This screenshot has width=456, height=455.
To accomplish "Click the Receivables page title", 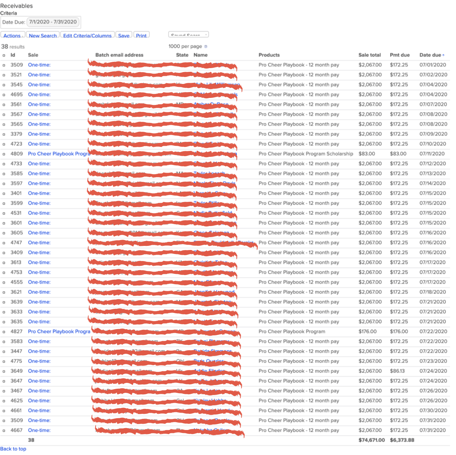I will (x=17, y=6).
